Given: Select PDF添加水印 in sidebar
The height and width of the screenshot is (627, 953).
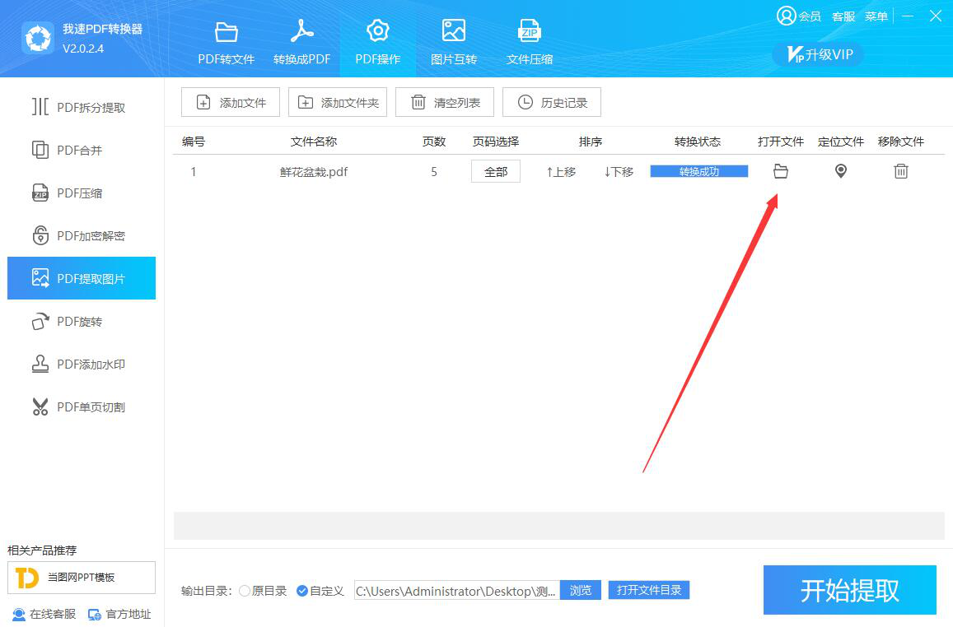Looking at the screenshot, I should (82, 365).
